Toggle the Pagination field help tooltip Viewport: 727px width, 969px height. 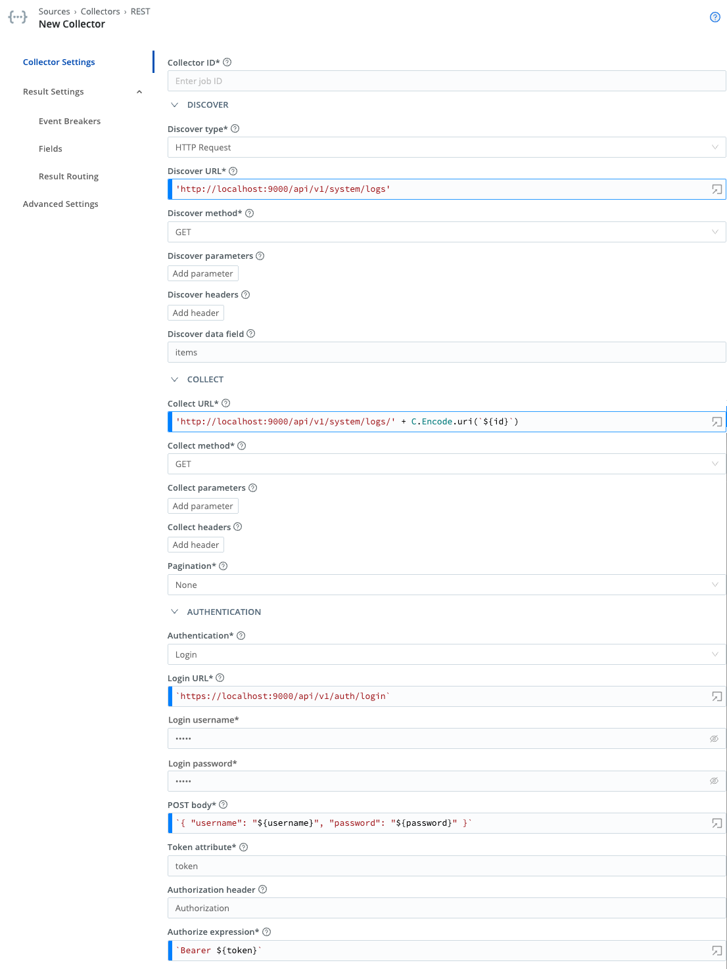pos(223,566)
